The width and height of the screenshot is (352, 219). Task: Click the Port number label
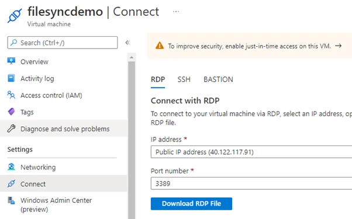(170, 171)
